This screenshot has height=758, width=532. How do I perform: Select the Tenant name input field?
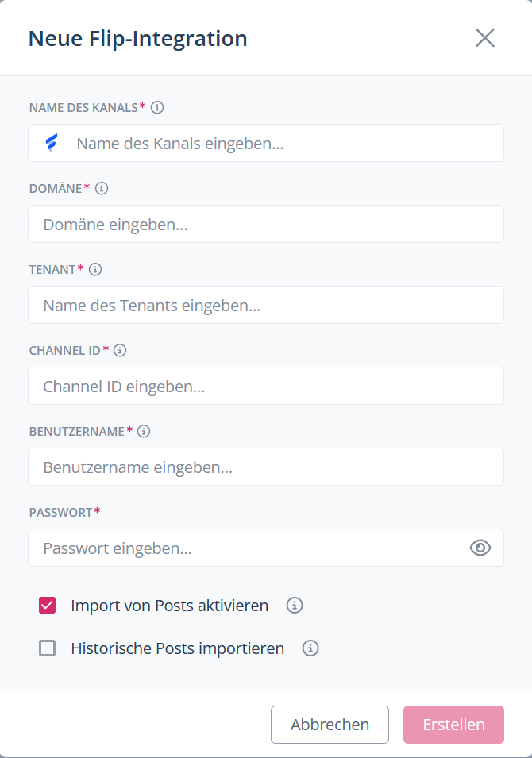(x=266, y=305)
